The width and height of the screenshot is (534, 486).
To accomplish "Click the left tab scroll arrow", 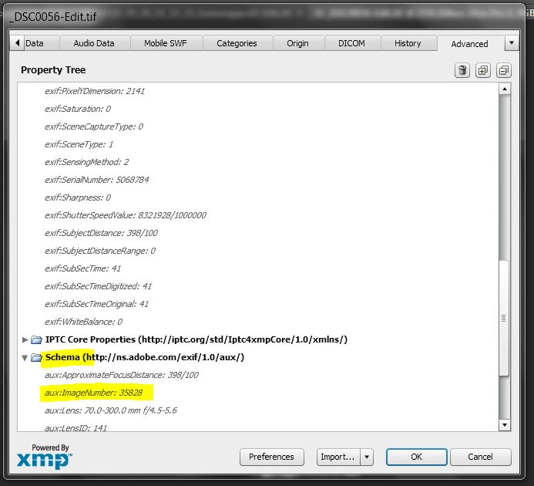I will pyautogui.click(x=17, y=43).
